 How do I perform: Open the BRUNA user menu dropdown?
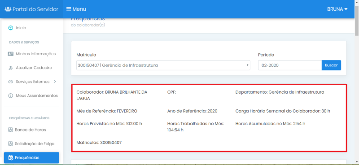[x=337, y=9]
